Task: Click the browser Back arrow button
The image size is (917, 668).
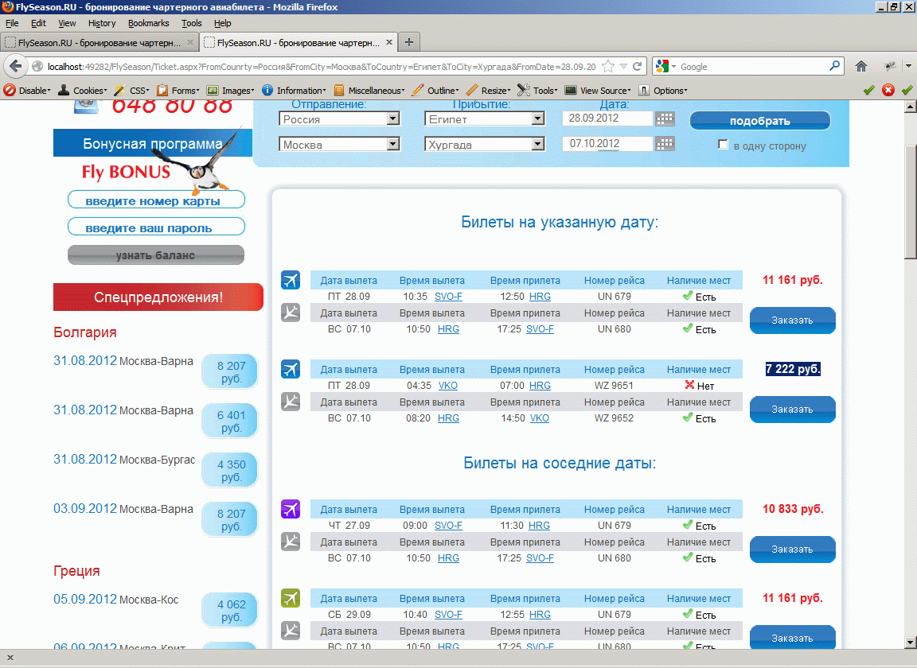Action: pos(16,66)
